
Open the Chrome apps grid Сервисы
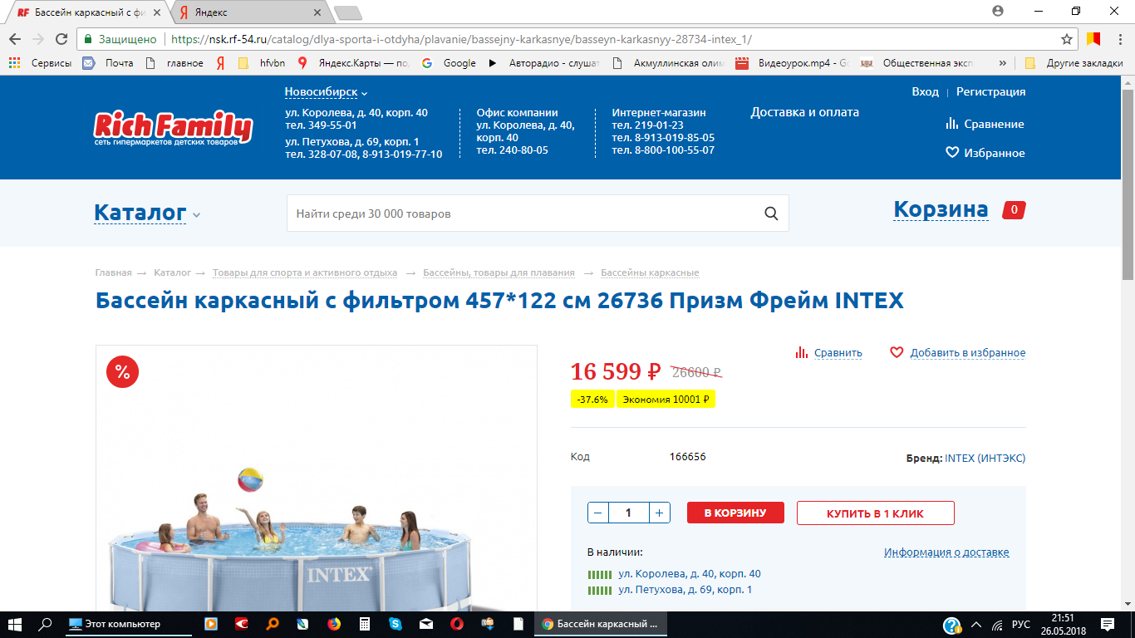point(40,62)
